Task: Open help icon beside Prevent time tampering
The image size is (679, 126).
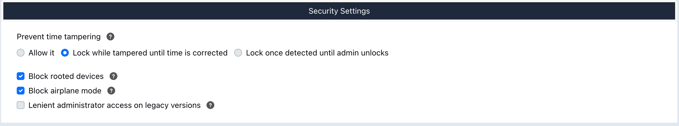Action: click(x=110, y=37)
